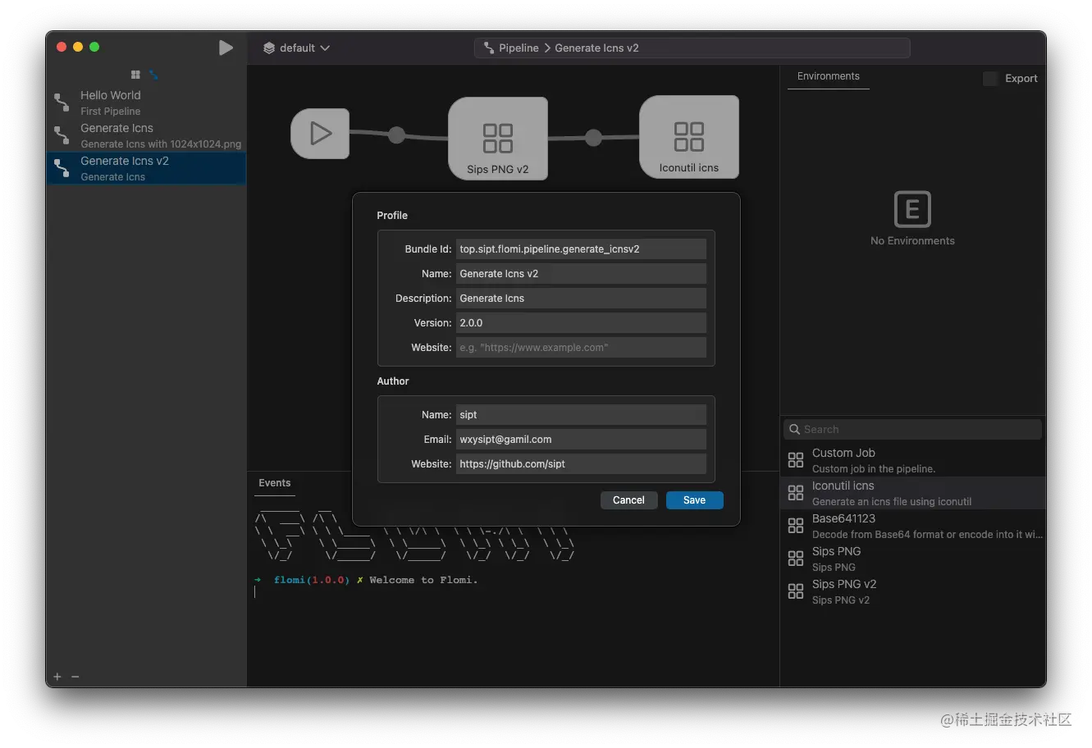Click the Custom Job grid icon

pyautogui.click(x=796, y=460)
